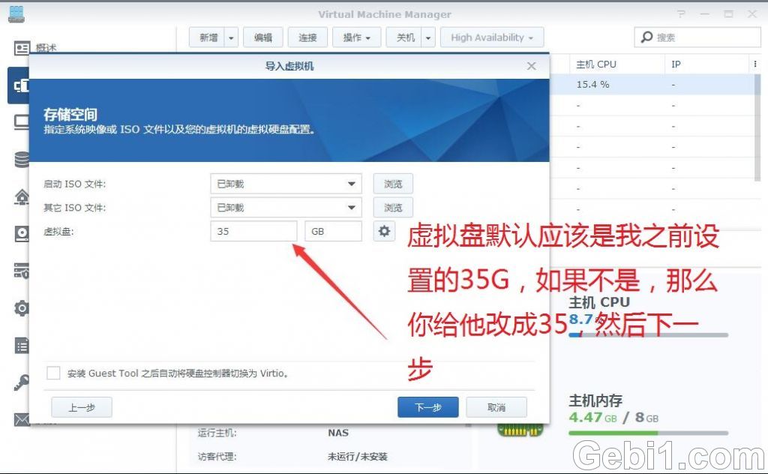Click the gear icon beside the virtual disk size

(384, 231)
